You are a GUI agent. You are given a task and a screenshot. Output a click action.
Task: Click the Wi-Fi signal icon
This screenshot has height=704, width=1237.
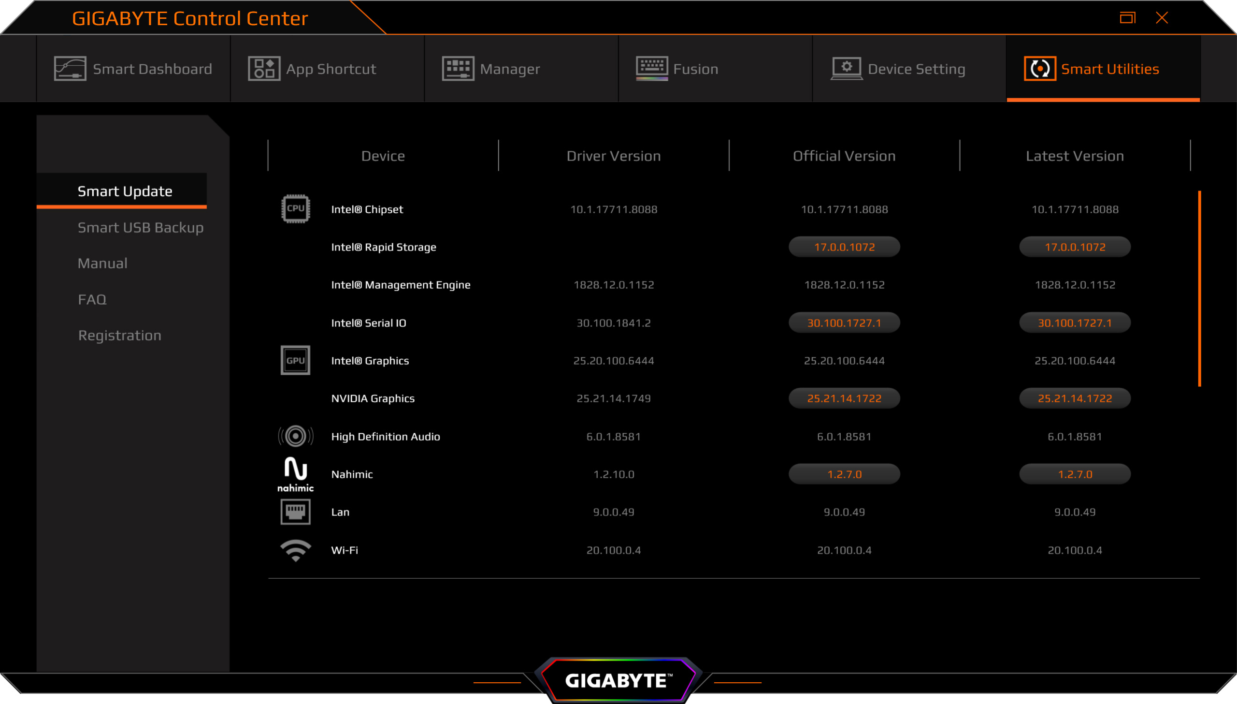click(295, 550)
